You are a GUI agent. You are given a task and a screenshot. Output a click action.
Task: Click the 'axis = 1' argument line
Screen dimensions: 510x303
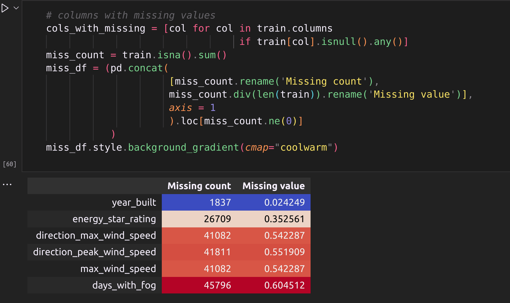point(192,108)
